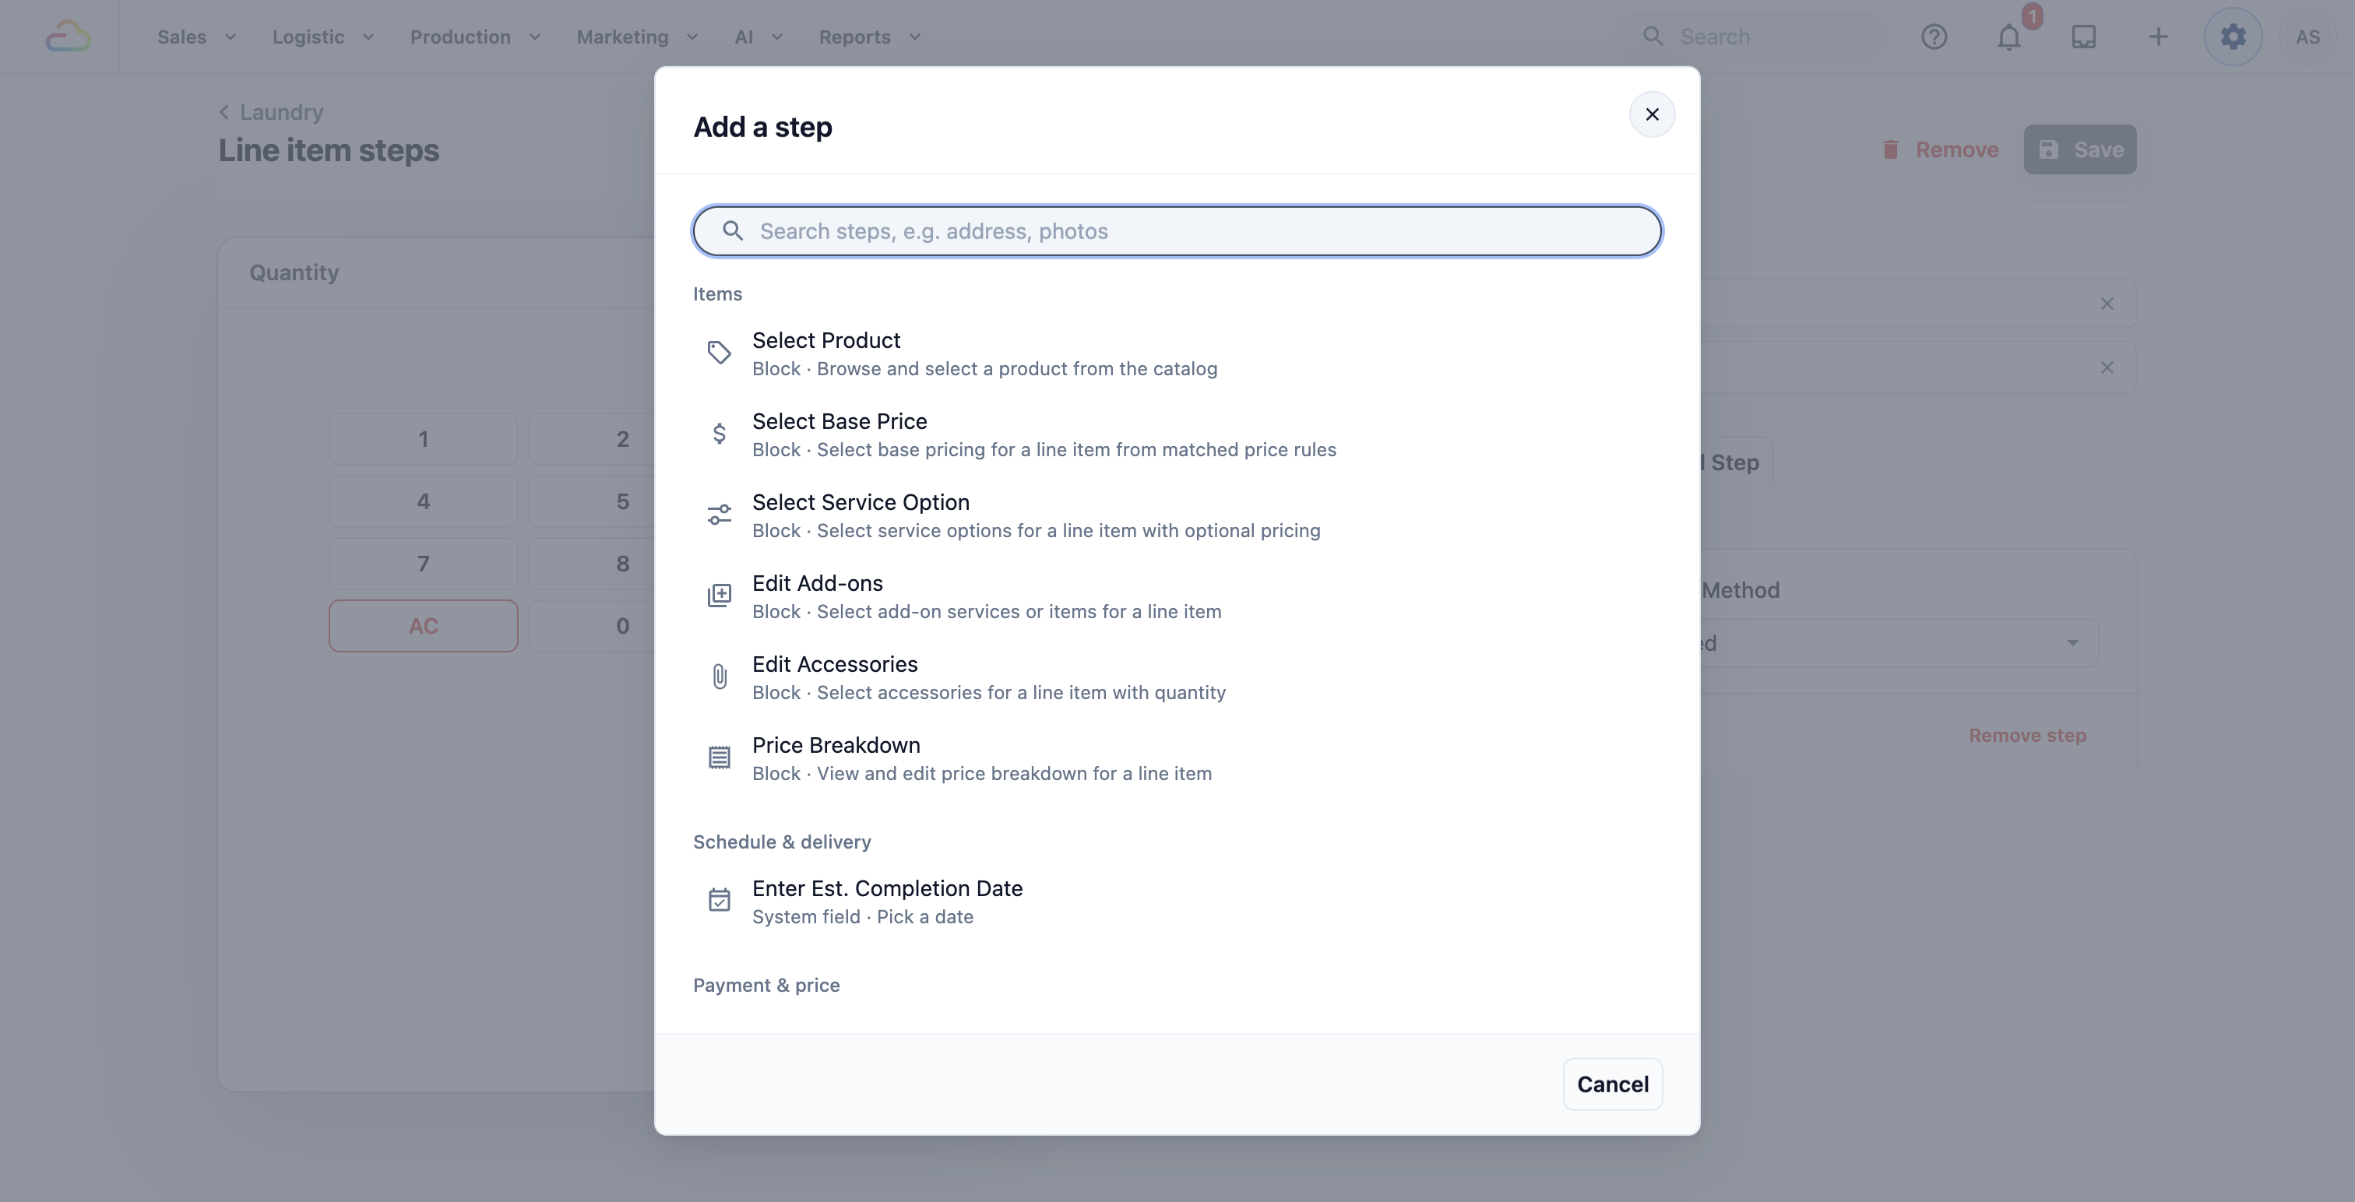The image size is (2355, 1202).
Task: Click the Price Breakdown receipt icon
Action: [x=720, y=757]
